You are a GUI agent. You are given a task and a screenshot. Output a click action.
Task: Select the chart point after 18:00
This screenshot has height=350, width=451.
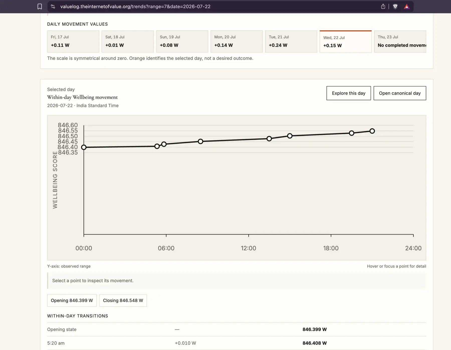pyautogui.click(x=352, y=133)
